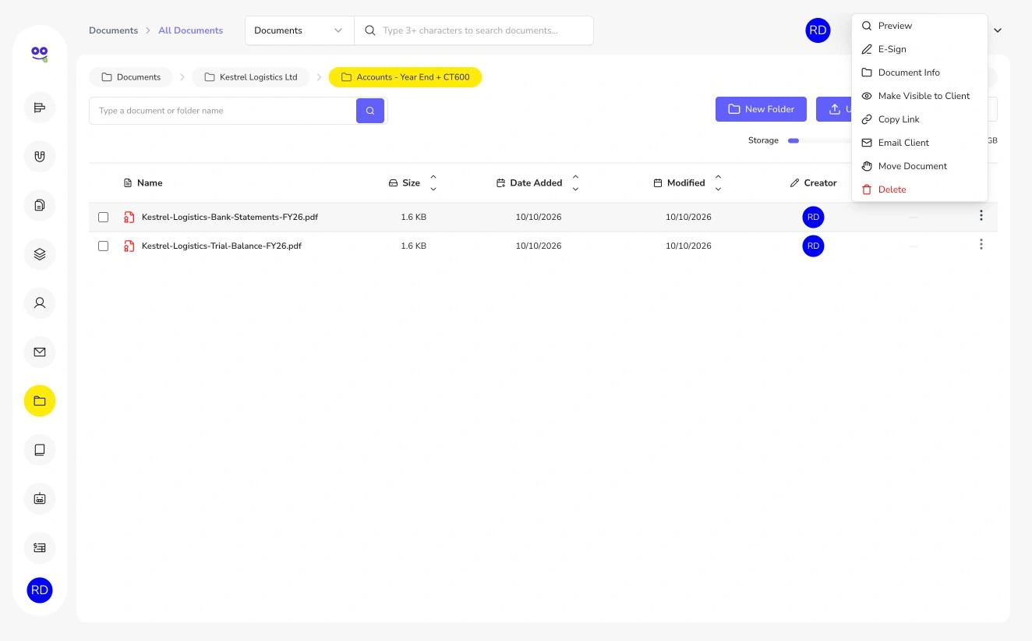Select Email Client from the context menu

coord(920,143)
